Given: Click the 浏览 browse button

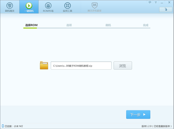Looking at the screenshot, I should point(123,65).
